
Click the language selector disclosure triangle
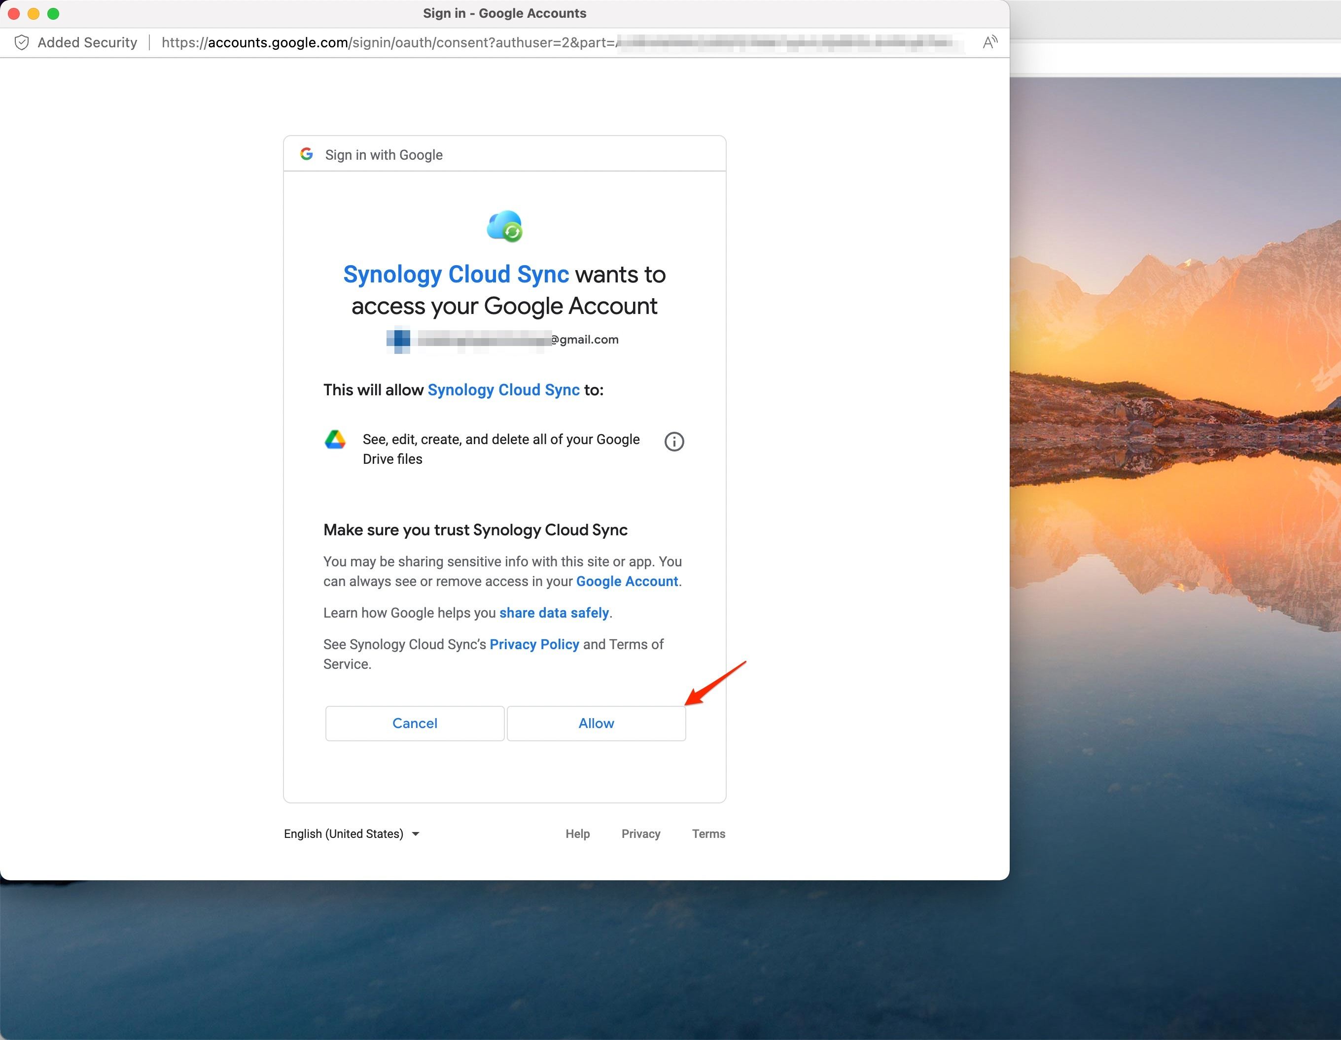(x=415, y=834)
